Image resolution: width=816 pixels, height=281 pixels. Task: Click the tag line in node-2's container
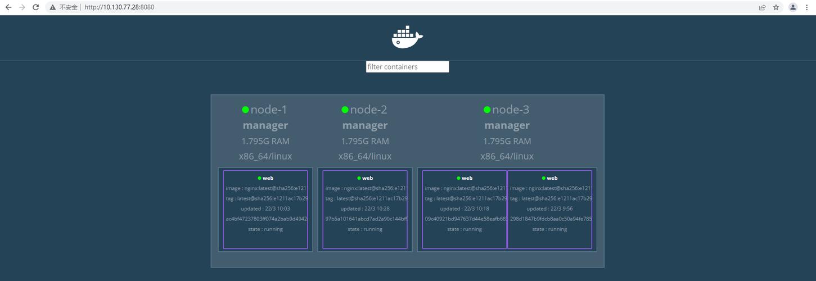[366, 198]
